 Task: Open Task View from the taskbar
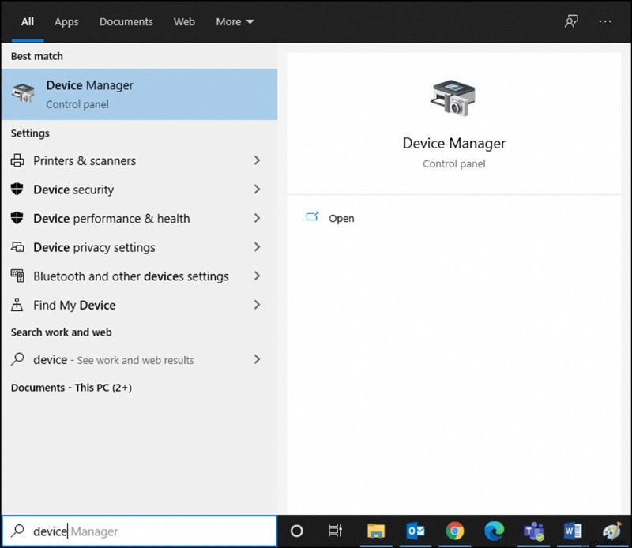click(335, 531)
